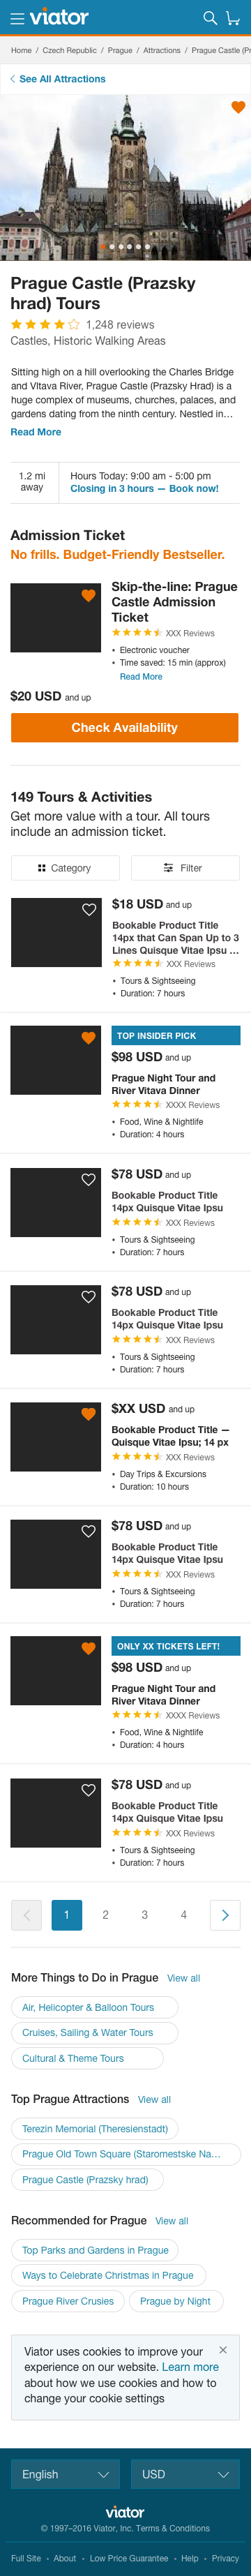This screenshot has width=251, height=2576.
Task: Expand description with Read More link
Action: coord(36,432)
